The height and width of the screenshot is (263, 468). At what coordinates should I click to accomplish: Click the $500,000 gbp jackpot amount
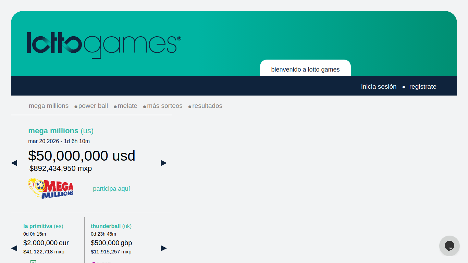click(x=111, y=243)
